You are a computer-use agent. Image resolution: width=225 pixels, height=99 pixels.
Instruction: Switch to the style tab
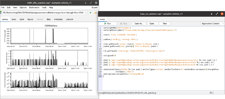(22, 19)
